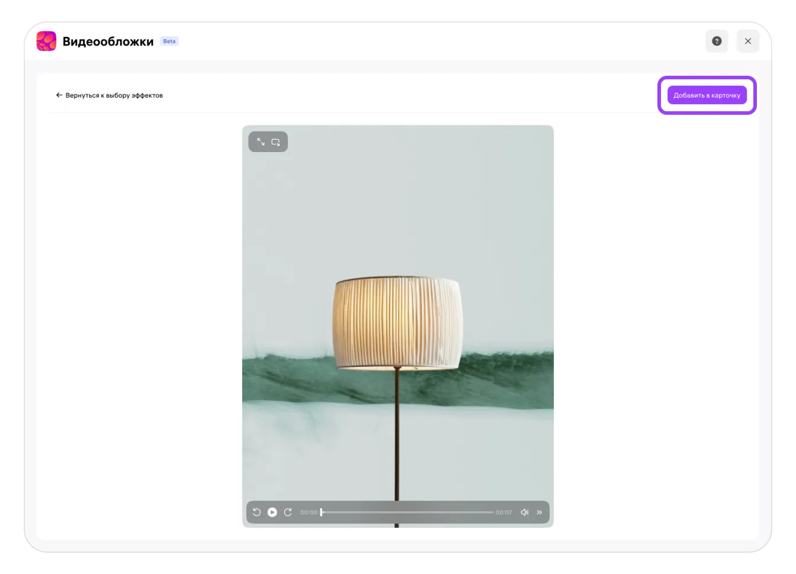Image resolution: width=796 pixels, height=574 pixels.
Task: Play the video cover preview
Action: coord(272,512)
